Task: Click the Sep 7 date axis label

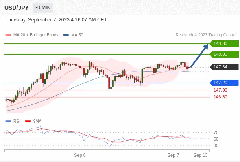Action: coord(173,155)
